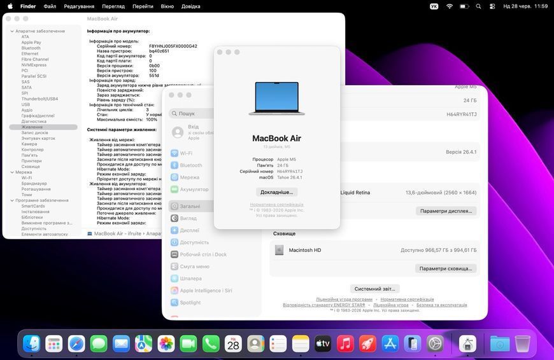Open the Phone app in the Dock

tap(211, 343)
